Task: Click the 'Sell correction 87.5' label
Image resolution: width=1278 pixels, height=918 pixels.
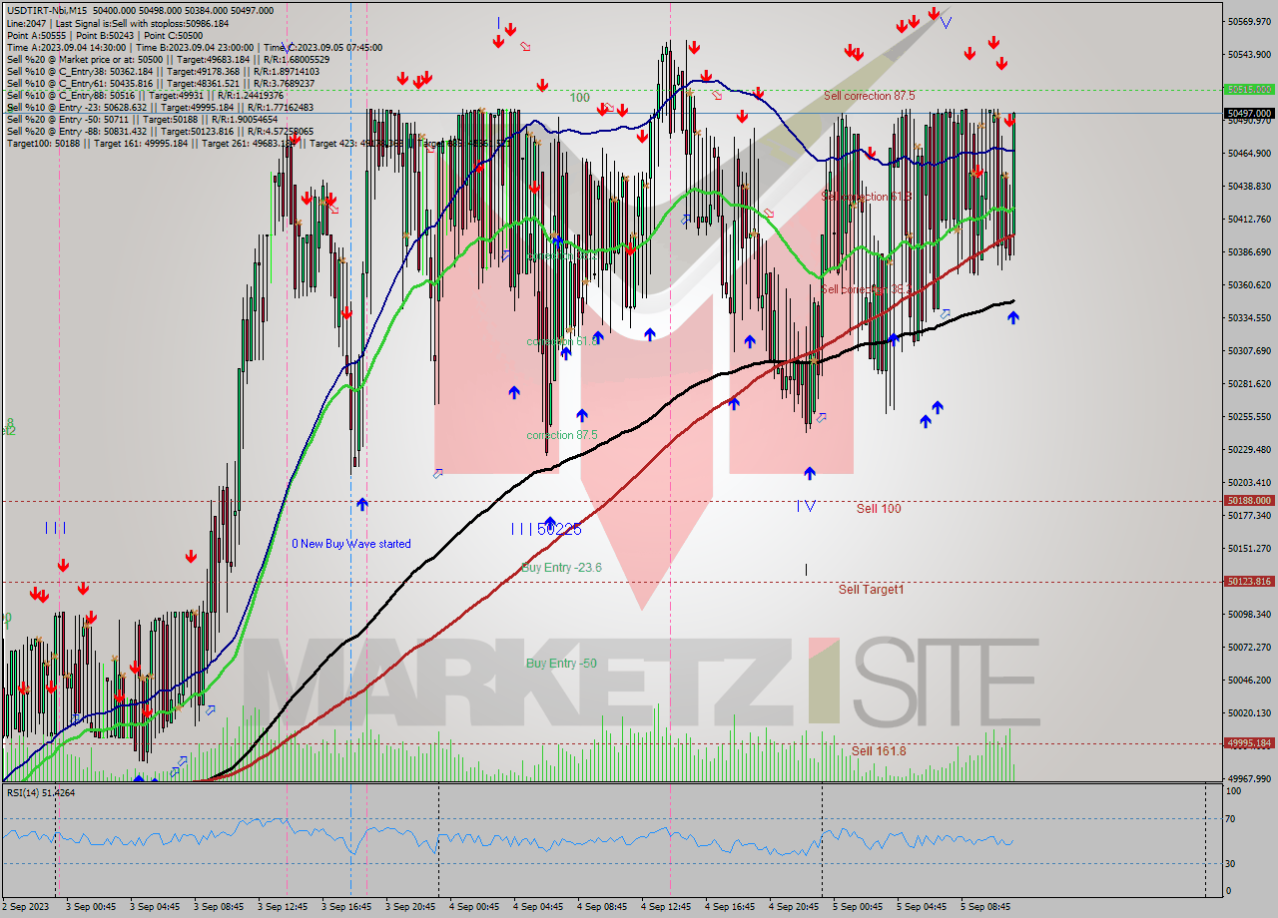Action: tap(869, 96)
